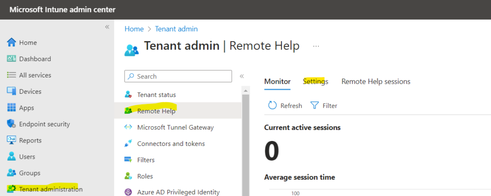
Task: Open the Filter funnel icon
Action: click(315, 106)
